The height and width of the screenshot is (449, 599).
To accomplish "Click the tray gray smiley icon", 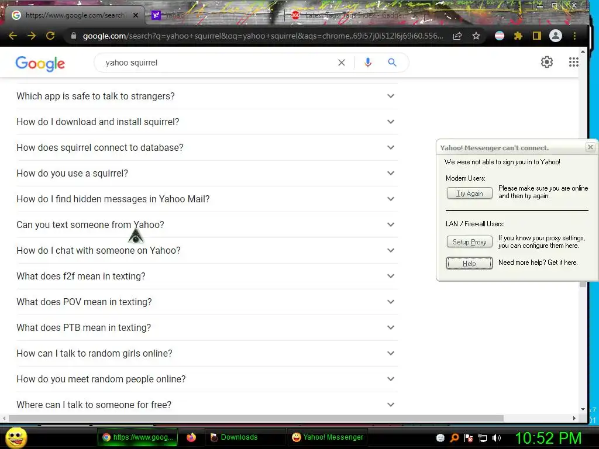I will click(440, 438).
